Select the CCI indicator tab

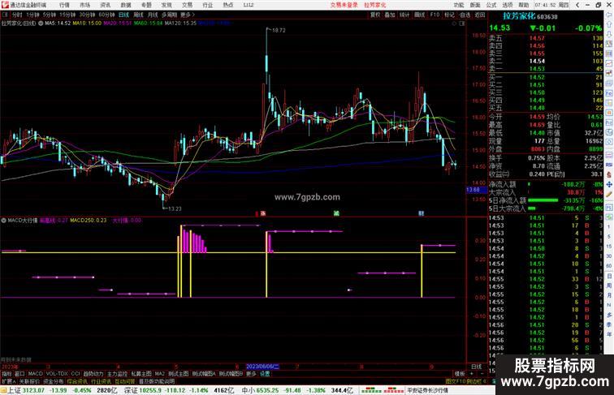(76, 373)
